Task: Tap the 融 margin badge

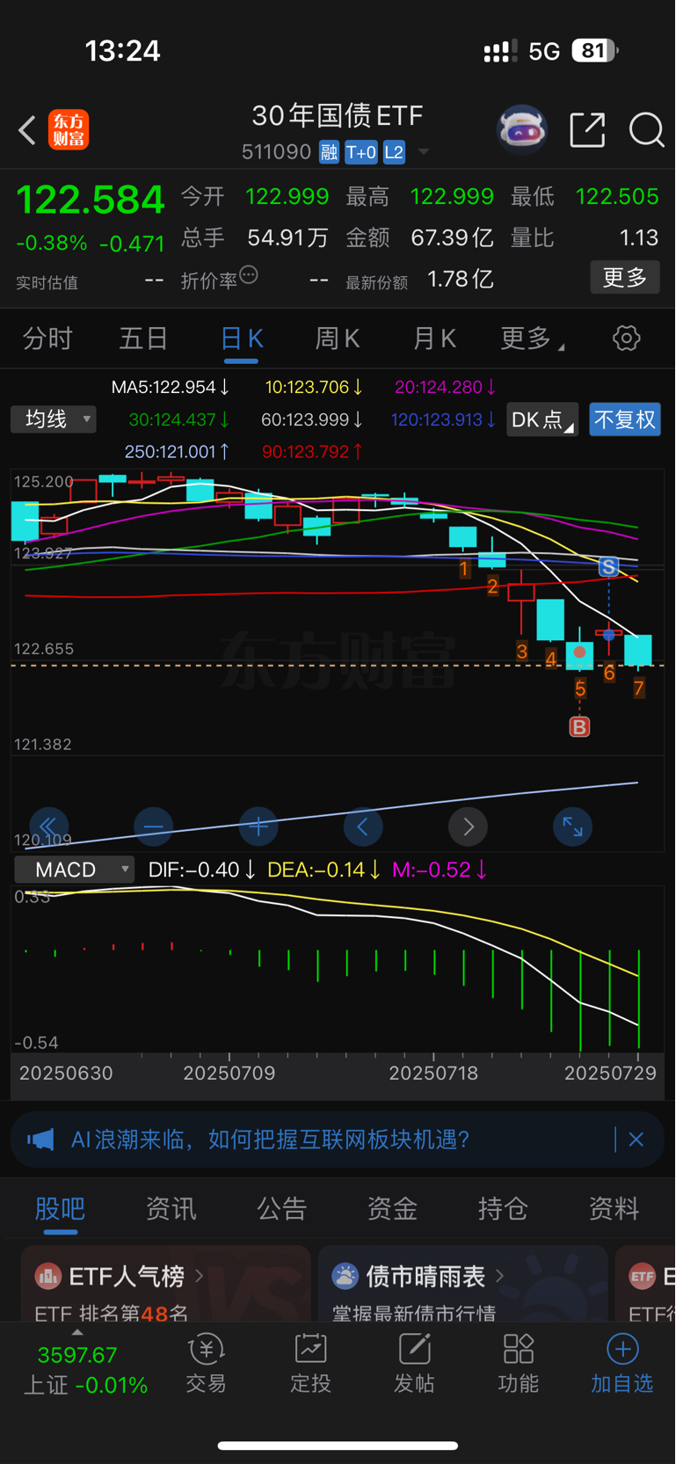Action: (329, 152)
